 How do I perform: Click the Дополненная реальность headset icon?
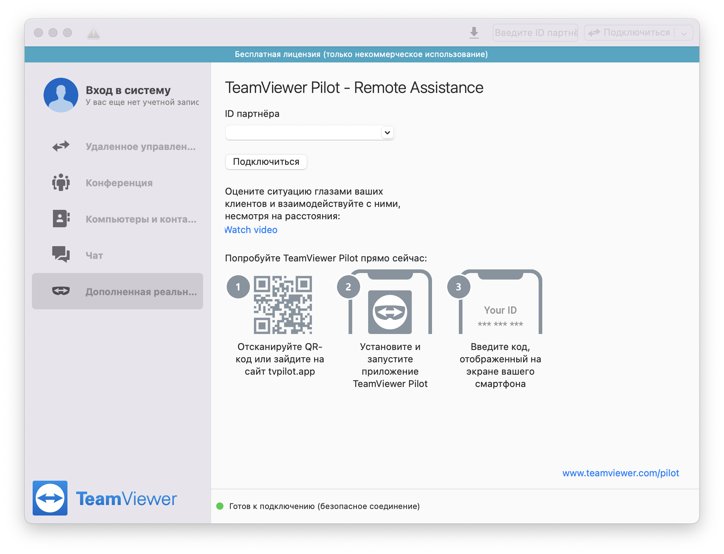(x=61, y=291)
